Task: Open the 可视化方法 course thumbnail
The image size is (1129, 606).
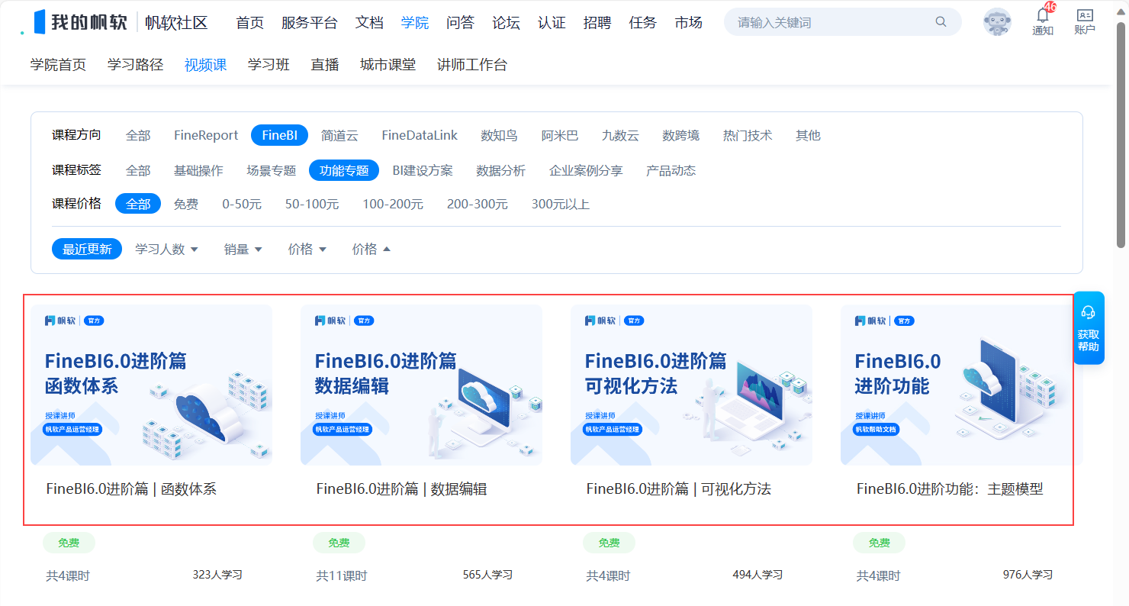Action: 691,385
